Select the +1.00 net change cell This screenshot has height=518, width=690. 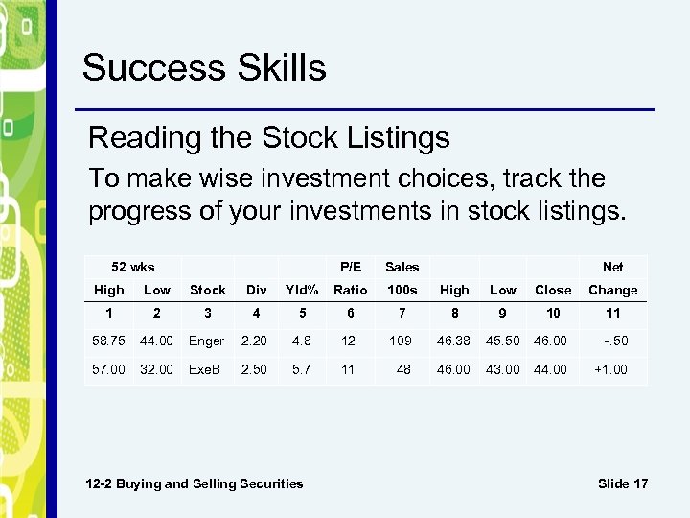(611, 369)
